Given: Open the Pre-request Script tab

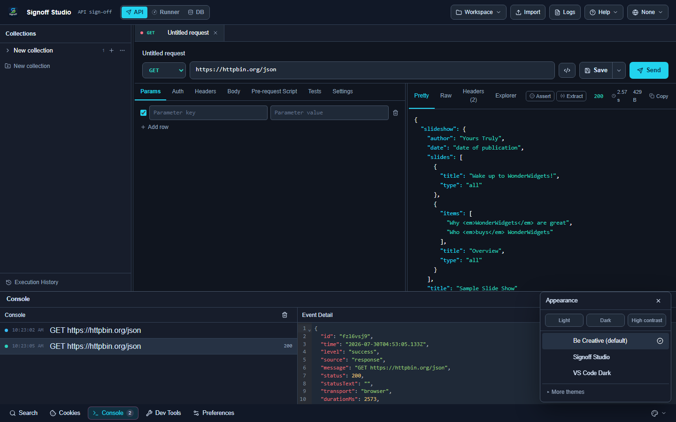Looking at the screenshot, I should pos(274,91).
